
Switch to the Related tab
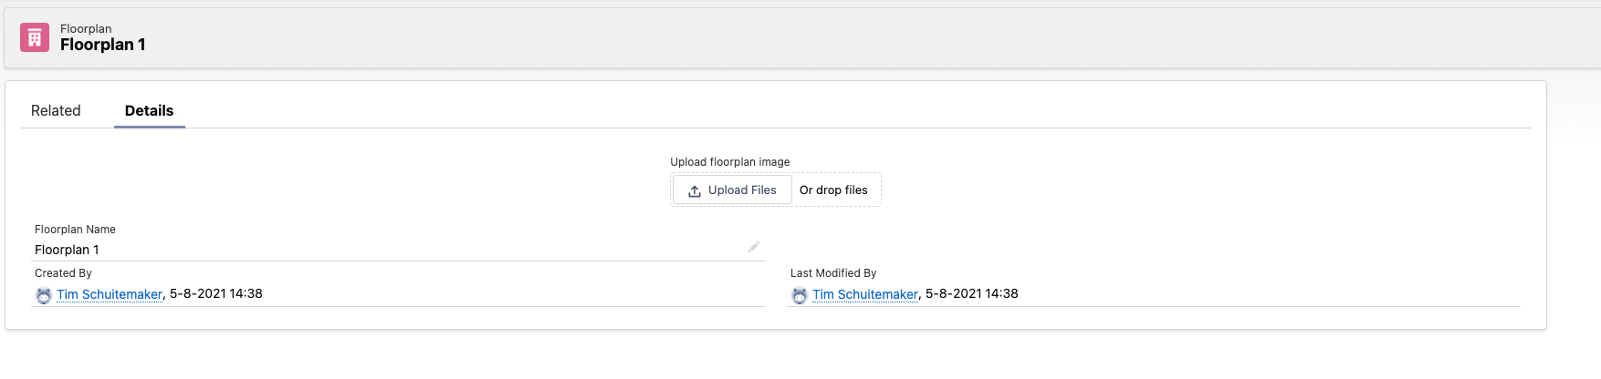coord(56,110)
